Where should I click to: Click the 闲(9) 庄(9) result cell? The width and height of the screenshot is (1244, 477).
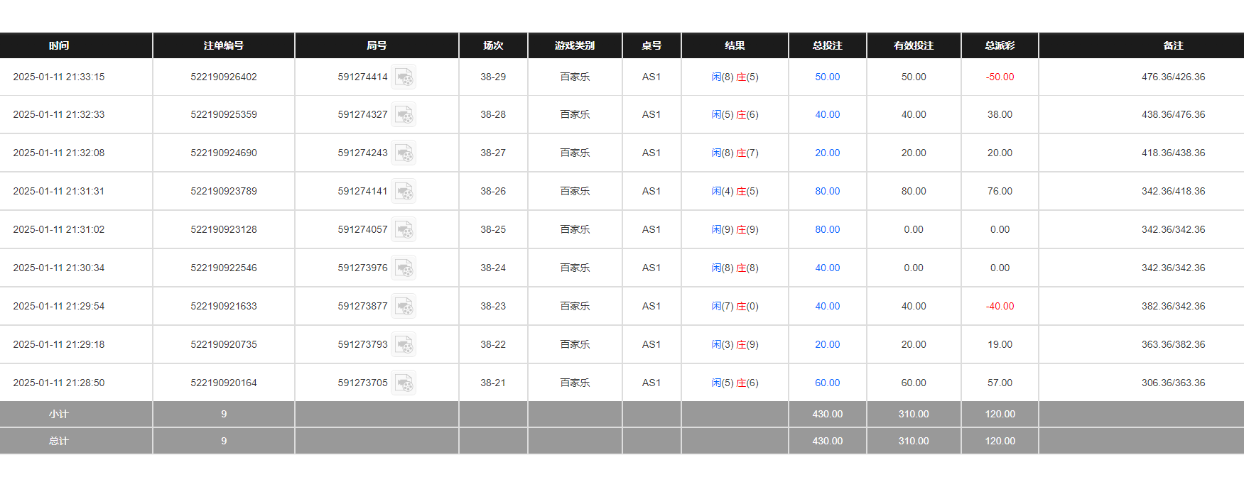735,229
